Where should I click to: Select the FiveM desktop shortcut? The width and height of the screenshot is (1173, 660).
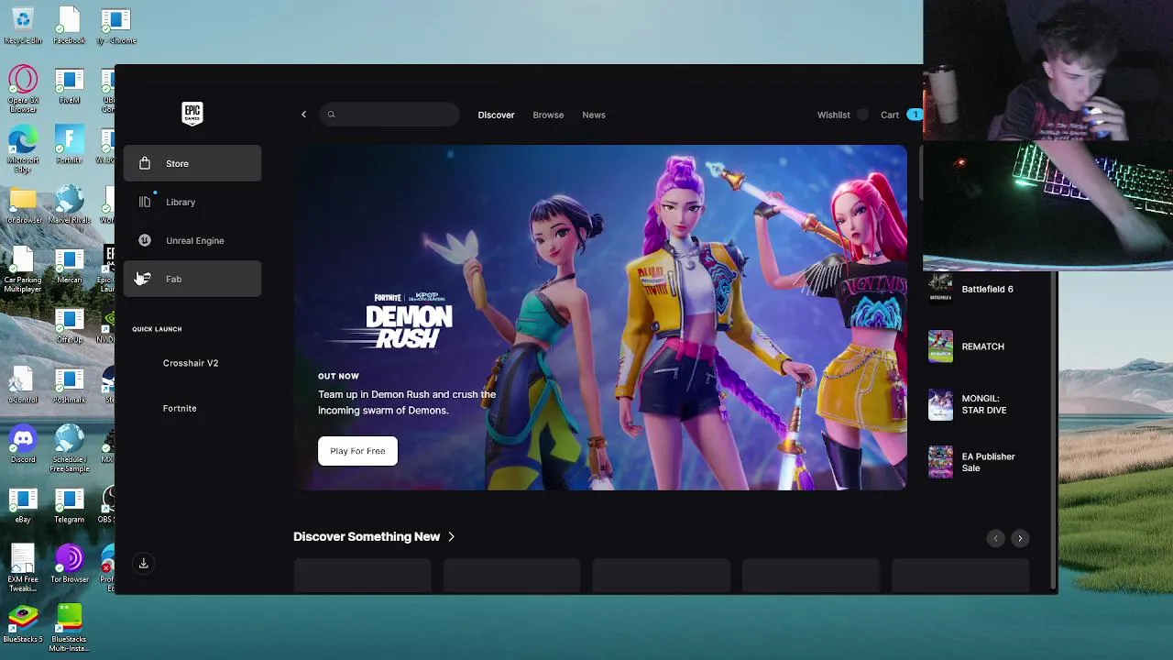(69, 86)
